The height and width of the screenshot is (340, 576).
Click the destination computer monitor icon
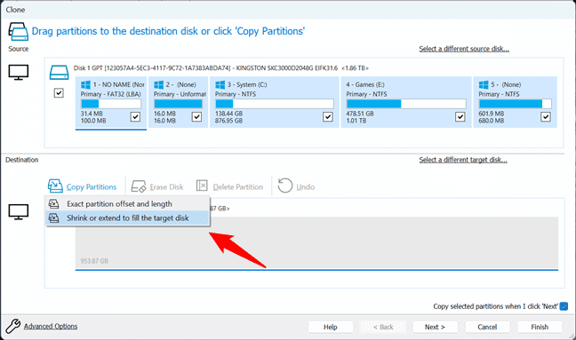pyautogui.click(x=19, y=211)
